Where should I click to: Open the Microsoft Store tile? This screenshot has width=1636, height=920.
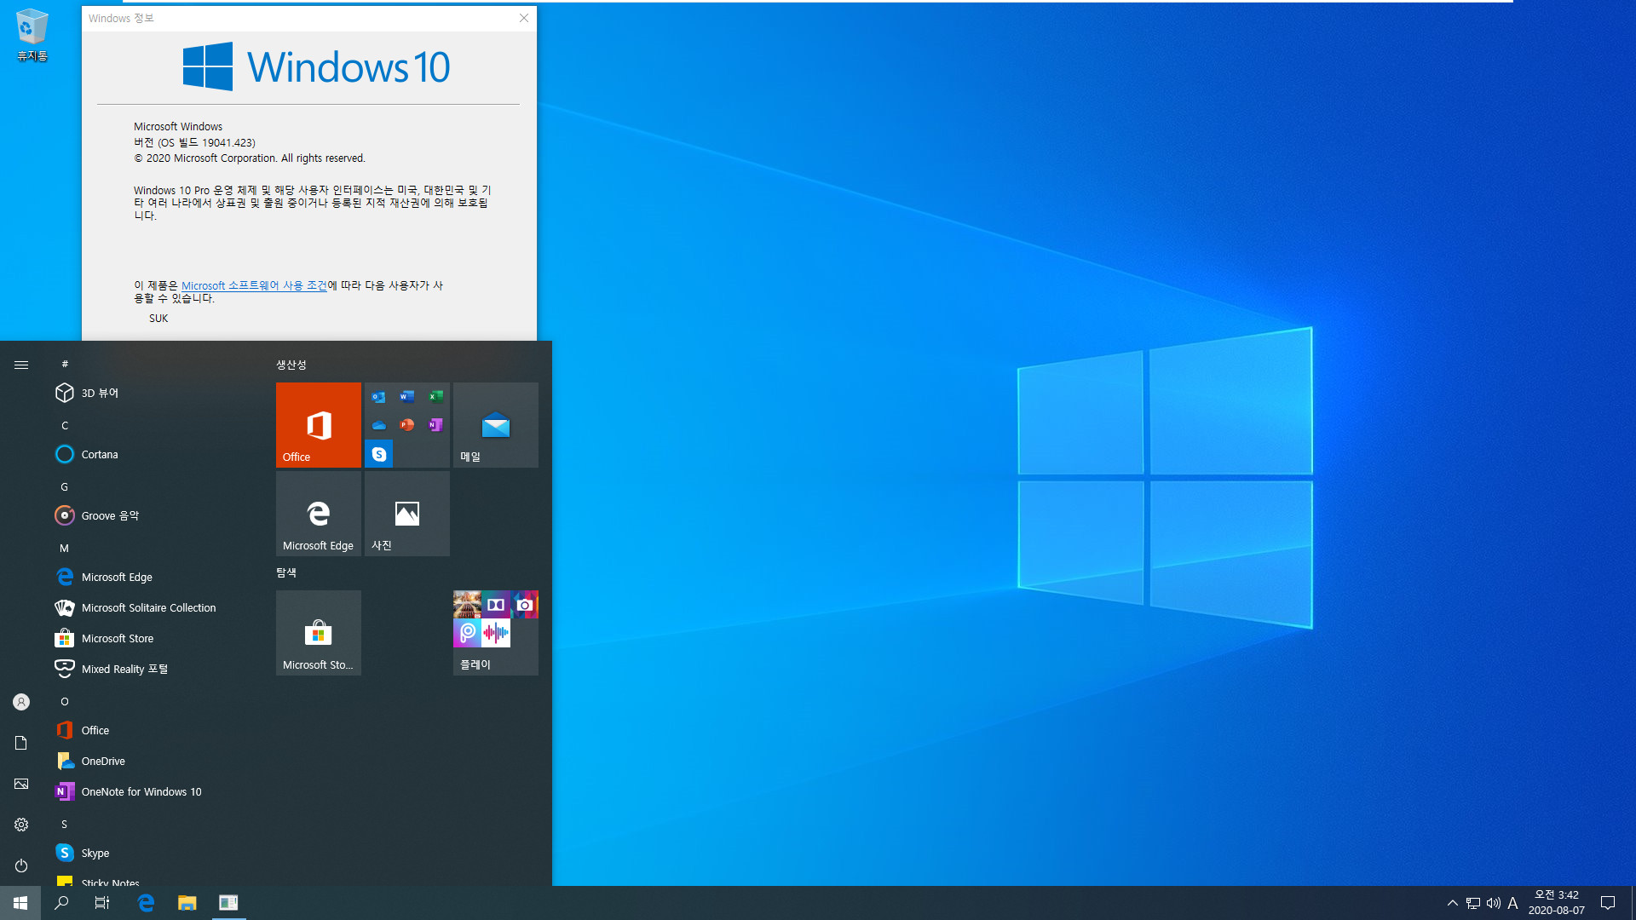pos(318,632)
